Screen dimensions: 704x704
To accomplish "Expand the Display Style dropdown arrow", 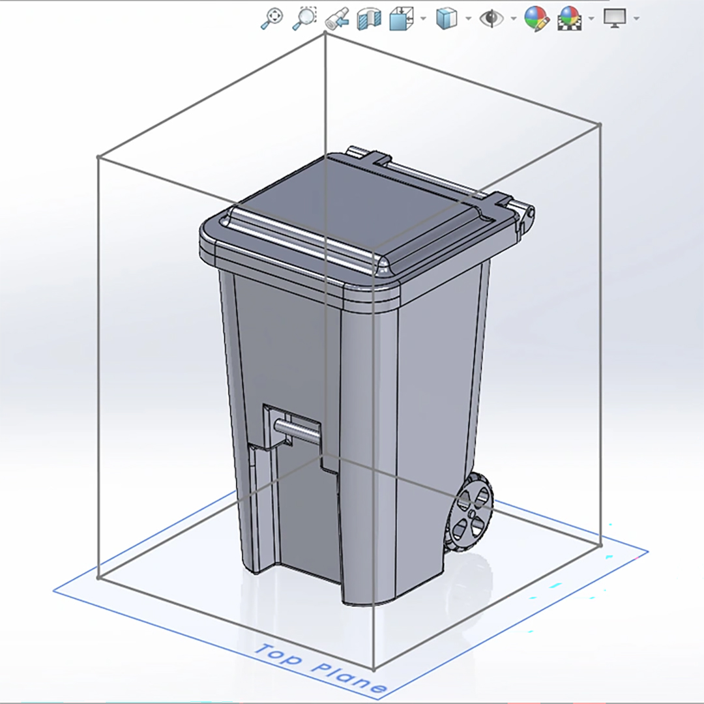I will click(468, 19).
